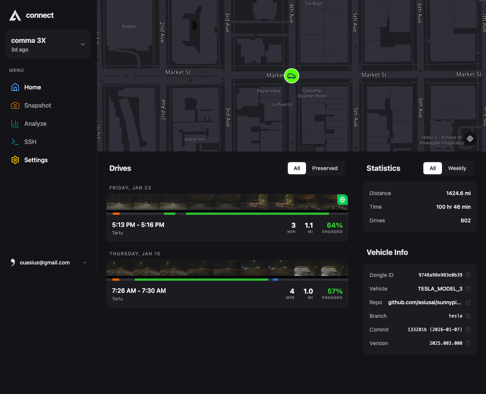Copy the Branch name tesla
Viewport: 486px width, 394px height.
(468, 316)
